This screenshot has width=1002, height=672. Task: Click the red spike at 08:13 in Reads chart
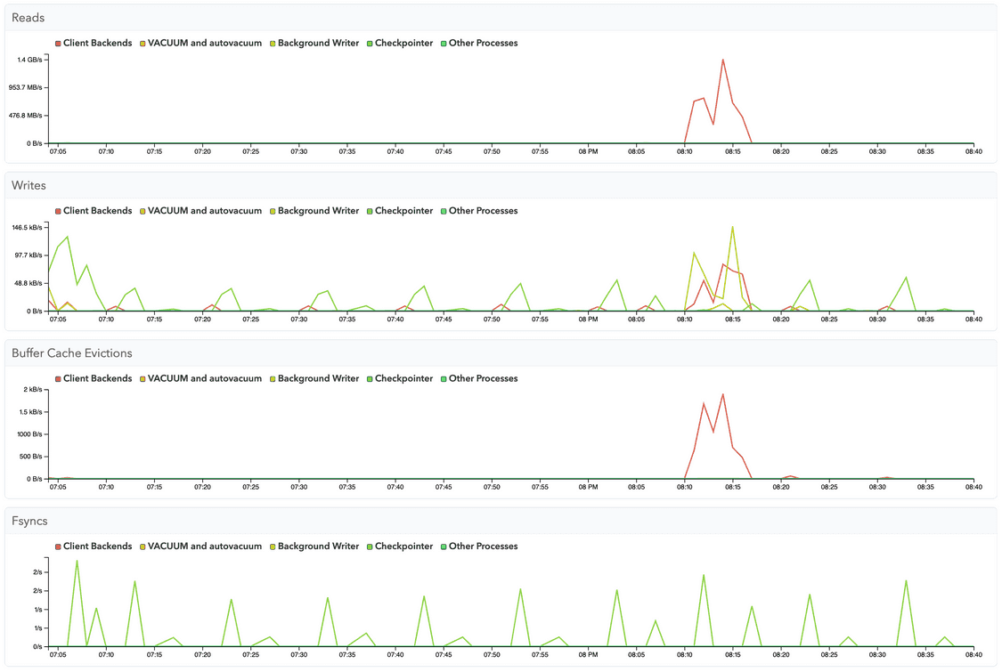[x=722, y=61]
